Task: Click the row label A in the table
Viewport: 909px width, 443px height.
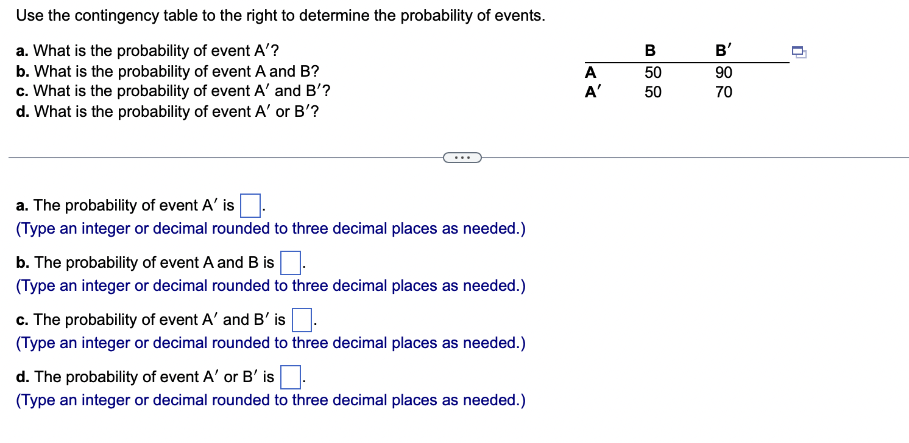Action: click(x=590, y=72)
